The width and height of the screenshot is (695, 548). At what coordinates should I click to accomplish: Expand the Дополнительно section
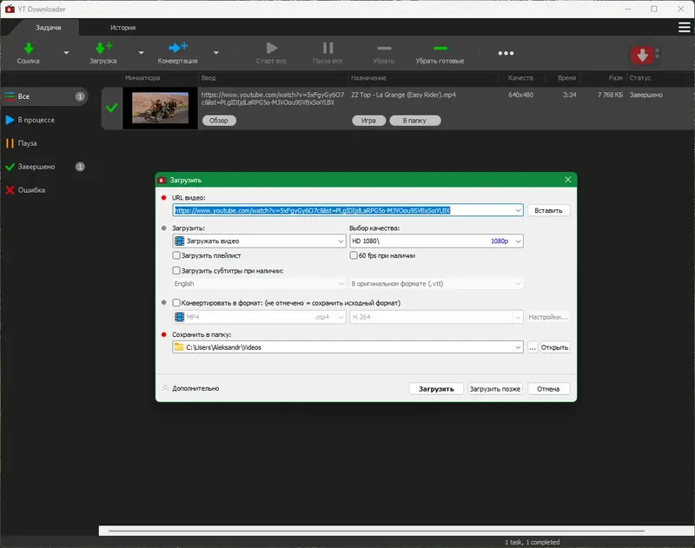pyautogui.click(x=191, y=388)
